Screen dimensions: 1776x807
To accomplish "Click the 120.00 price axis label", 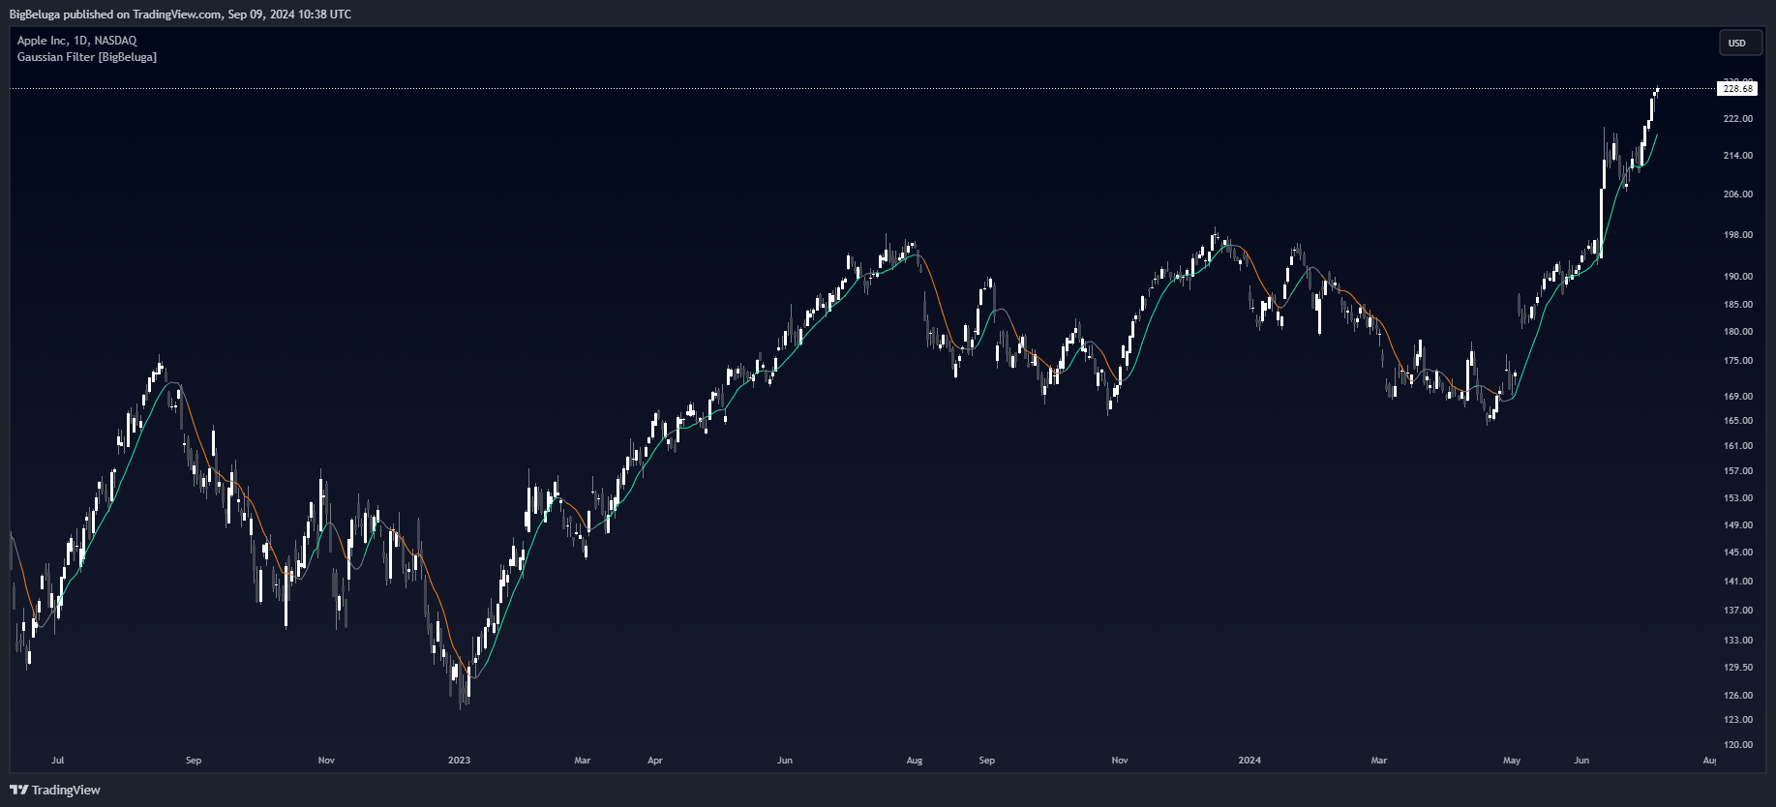I will click(x=1738, y=745).
